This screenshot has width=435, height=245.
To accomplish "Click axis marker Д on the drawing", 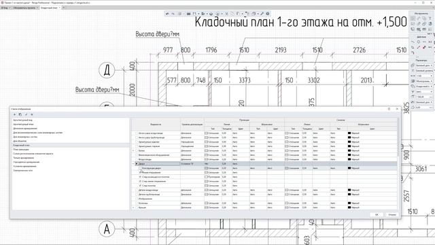I will 107,70.
